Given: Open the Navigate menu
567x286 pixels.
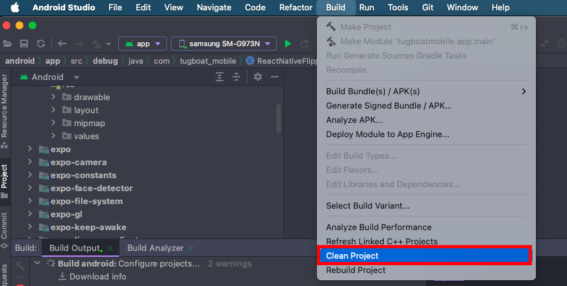Looking at the screenshot, I should click(x=214, y=7).
